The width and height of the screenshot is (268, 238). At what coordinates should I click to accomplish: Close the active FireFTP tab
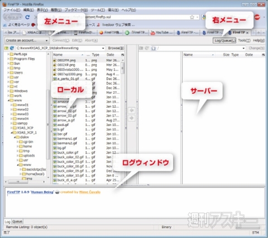pyautogui.click(x=247, y=33)
